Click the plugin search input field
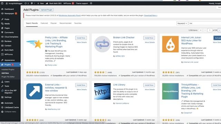 (205, 23)
